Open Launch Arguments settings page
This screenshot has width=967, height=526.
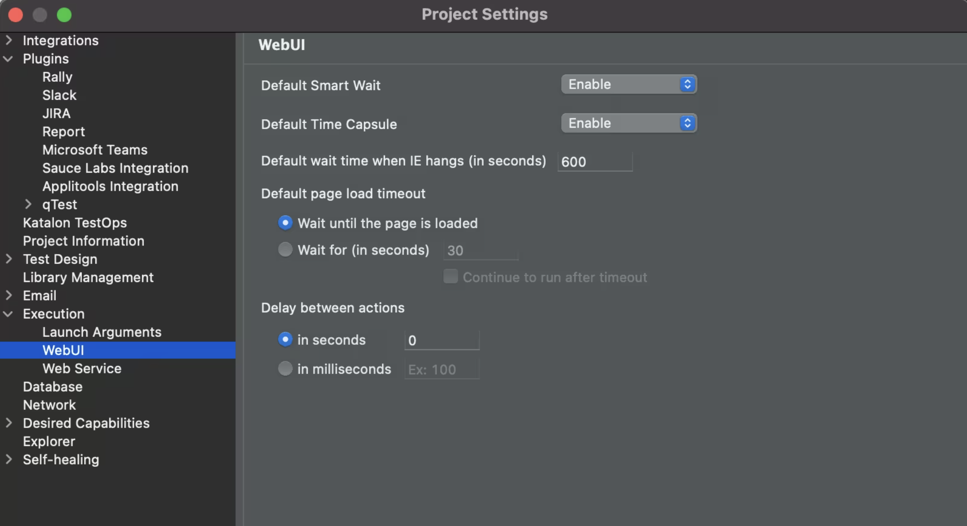102,332
